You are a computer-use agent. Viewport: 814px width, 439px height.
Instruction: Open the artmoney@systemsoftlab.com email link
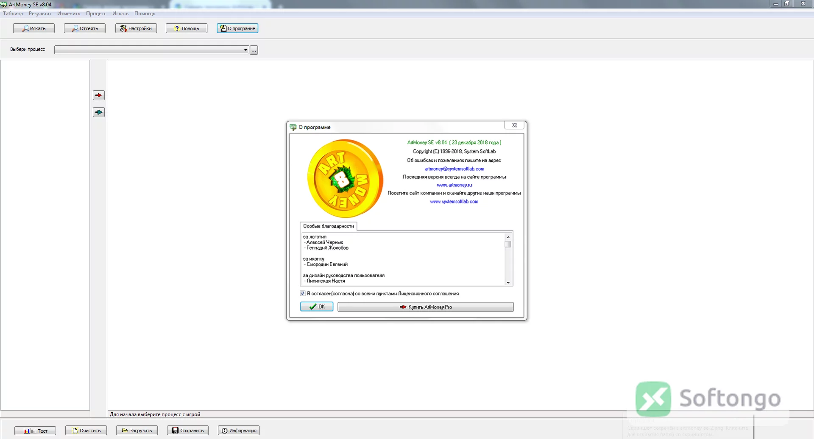[x=454, y=169]
